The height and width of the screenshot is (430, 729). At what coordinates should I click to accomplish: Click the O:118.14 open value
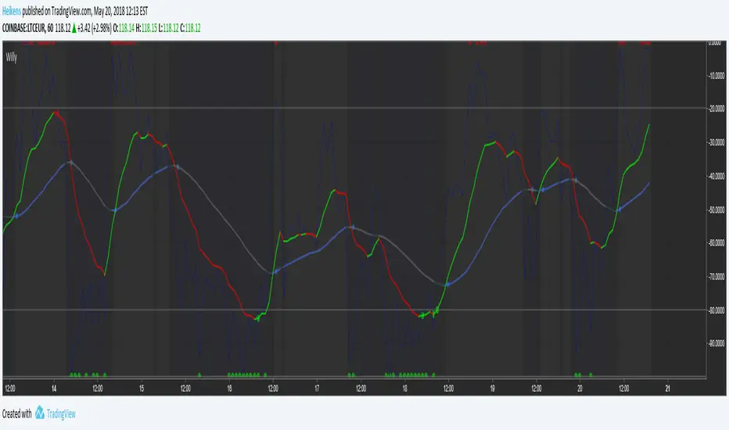click(124, 28)
